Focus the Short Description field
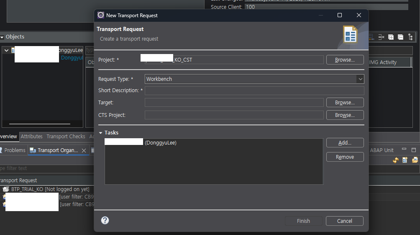Viewport: 420px width, 235px height. click(254, 90)
